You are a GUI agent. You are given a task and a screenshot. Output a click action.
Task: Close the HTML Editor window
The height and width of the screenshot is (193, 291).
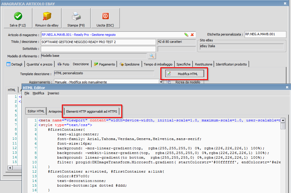[287, 87]
